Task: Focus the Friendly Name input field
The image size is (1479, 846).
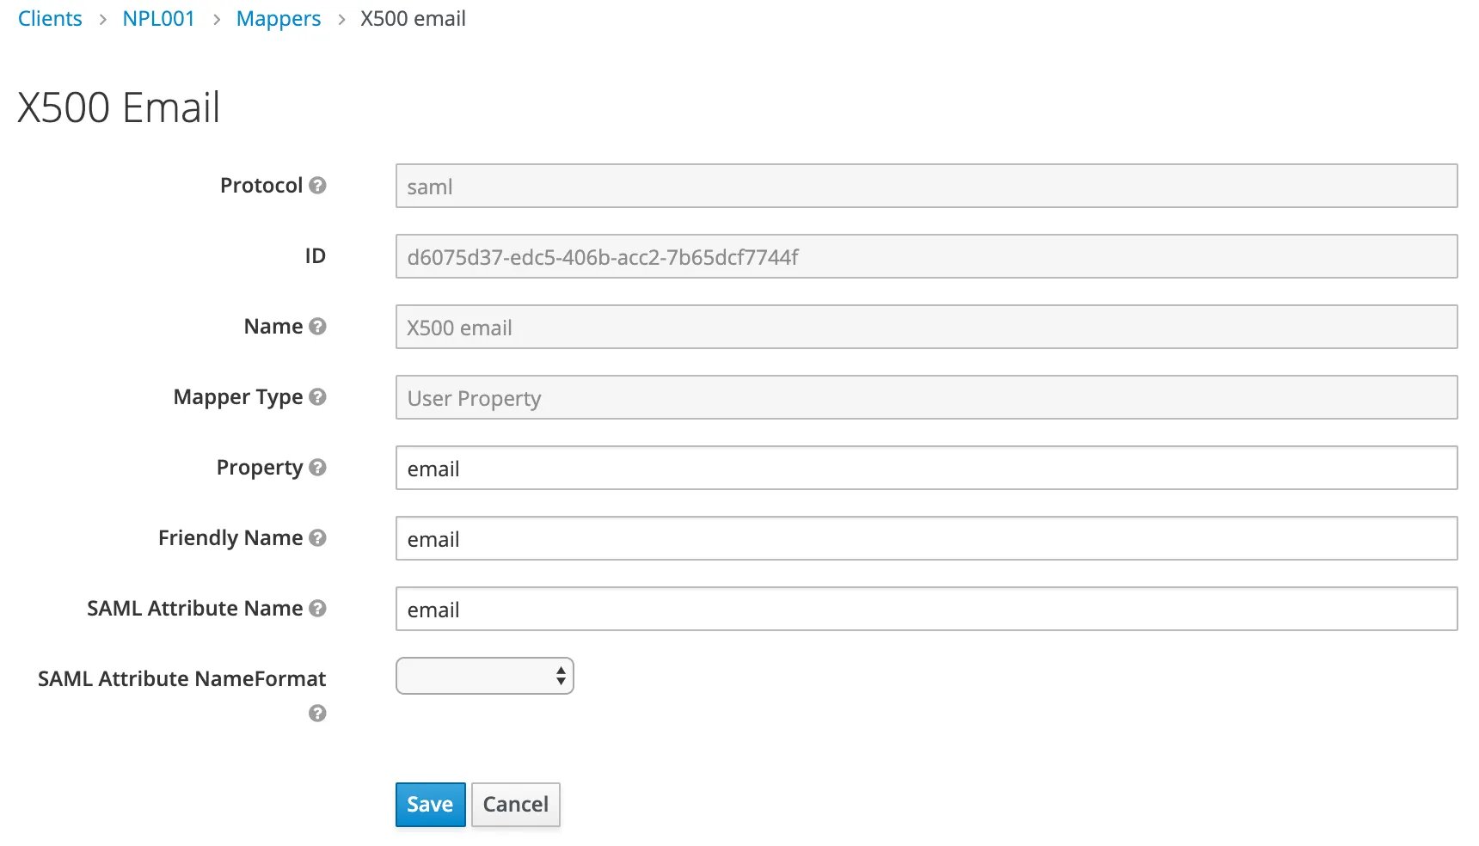Action: tap(926, 539)
